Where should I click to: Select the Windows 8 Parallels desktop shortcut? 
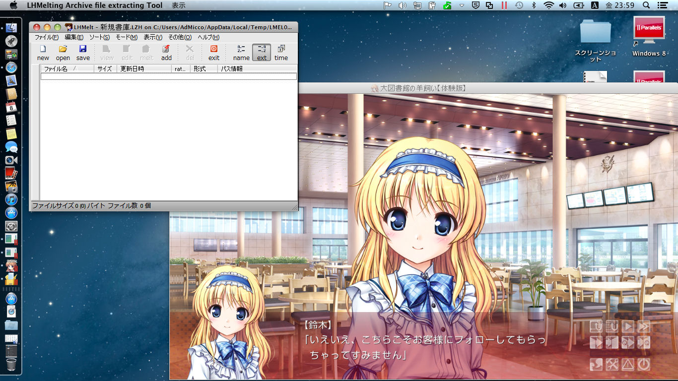(x=649, y=36)
